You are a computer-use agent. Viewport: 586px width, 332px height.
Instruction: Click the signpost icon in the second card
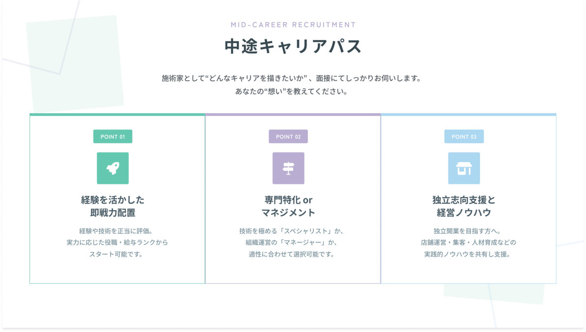point(288,168)
